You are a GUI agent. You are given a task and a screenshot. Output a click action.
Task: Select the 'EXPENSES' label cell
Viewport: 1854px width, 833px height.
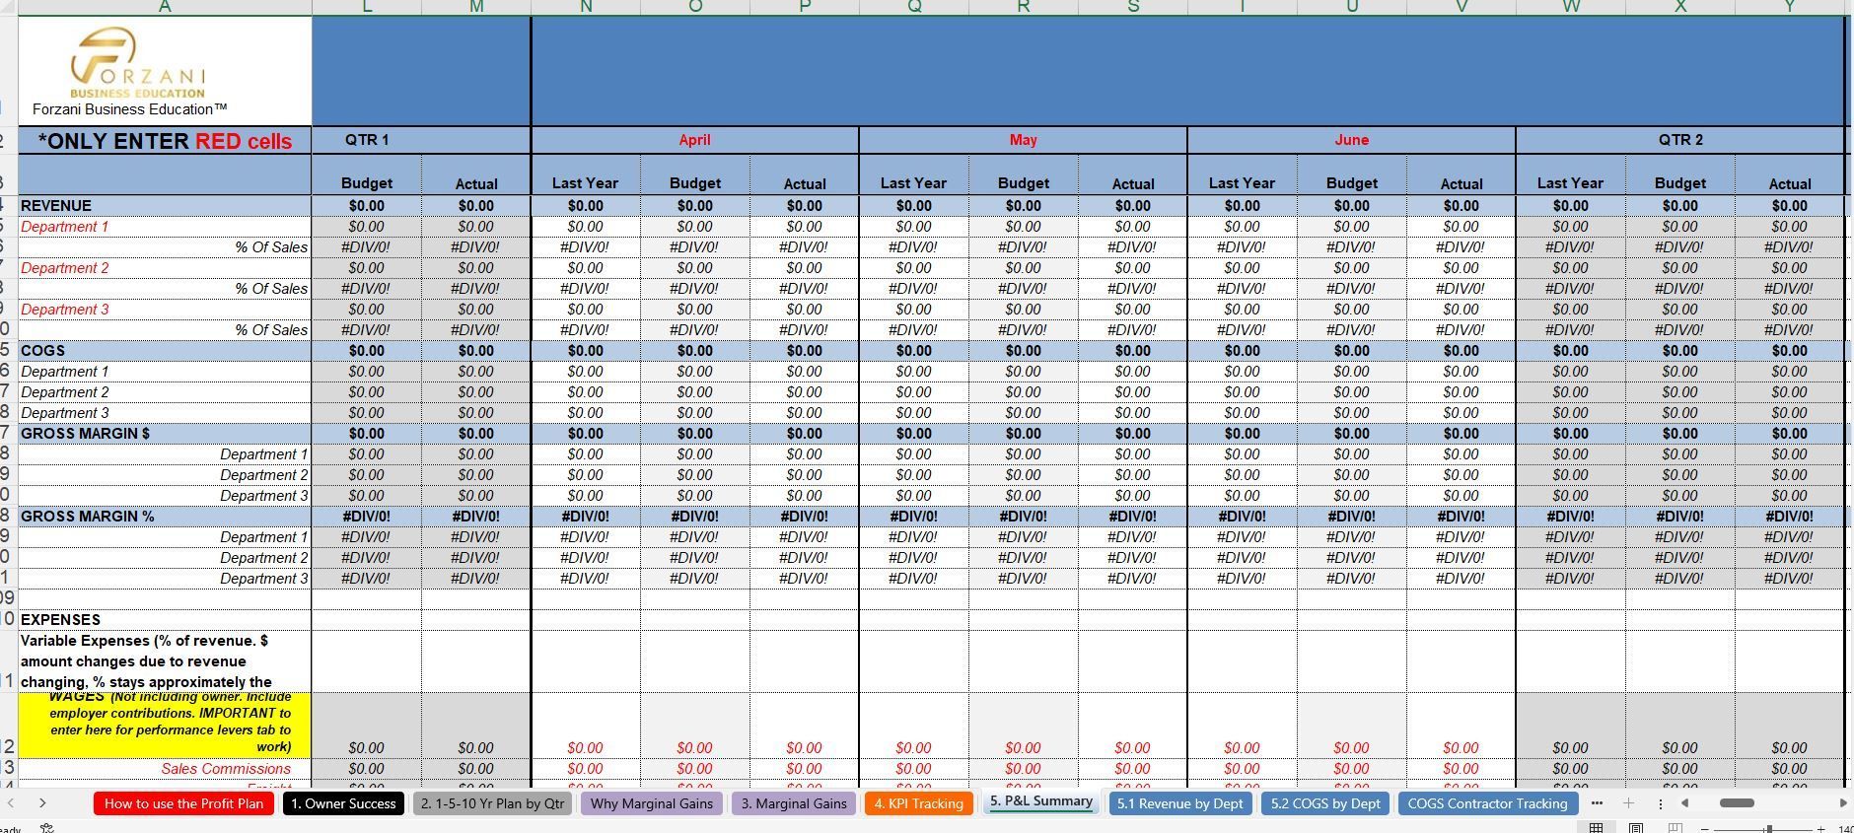point(165,620)
